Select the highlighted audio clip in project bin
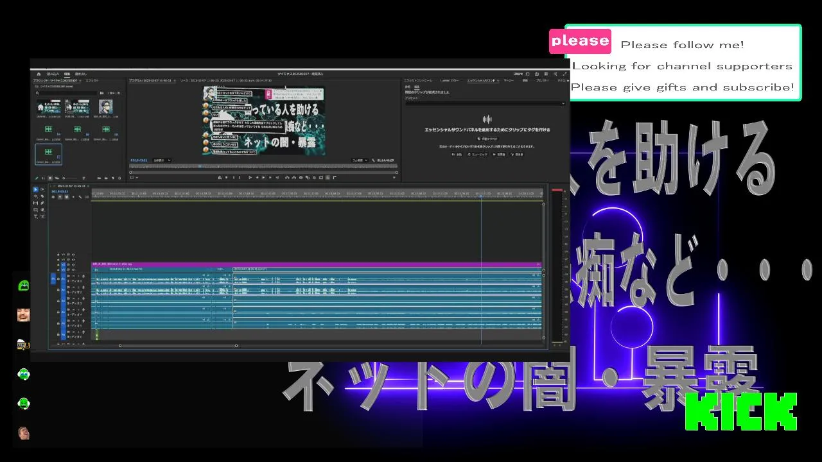This screenshot has width=822, height=462. tap(49, 154)
